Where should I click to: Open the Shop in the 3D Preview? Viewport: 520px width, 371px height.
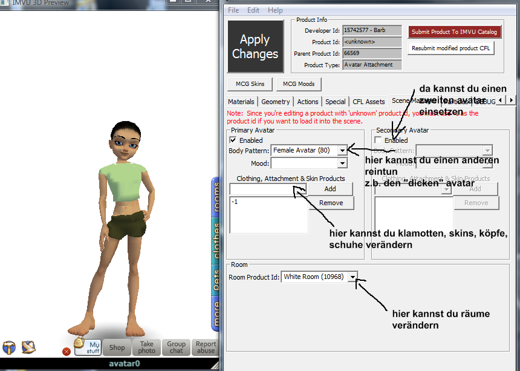pyautogui.click(x=117, y=347)
